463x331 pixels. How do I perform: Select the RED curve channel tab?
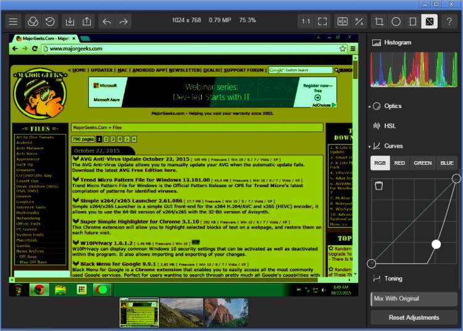399,163
